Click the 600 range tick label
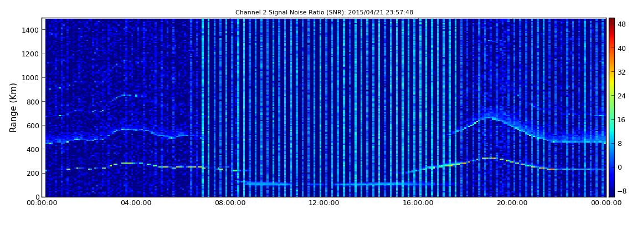 click(x=33, y=125)
